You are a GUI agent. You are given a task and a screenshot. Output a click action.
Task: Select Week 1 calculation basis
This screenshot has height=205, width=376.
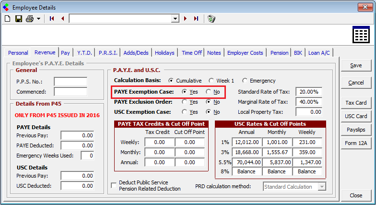[x=211, y=81]
